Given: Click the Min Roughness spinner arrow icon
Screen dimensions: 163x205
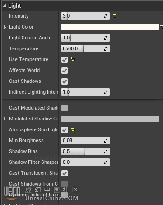Looking at the screenshot, I should coord(106,141).
